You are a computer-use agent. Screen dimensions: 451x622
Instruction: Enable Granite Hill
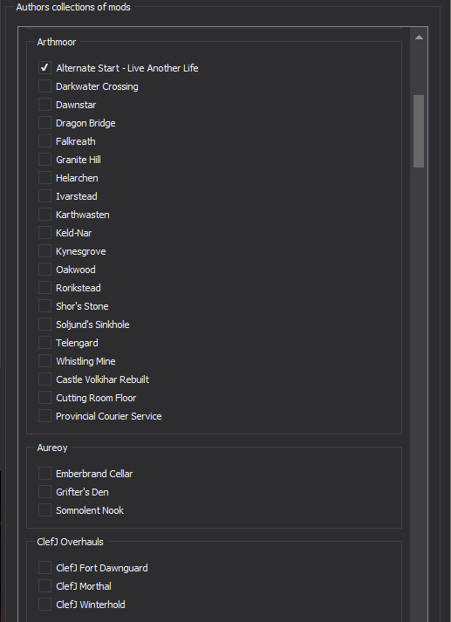[x=44, y=159]
